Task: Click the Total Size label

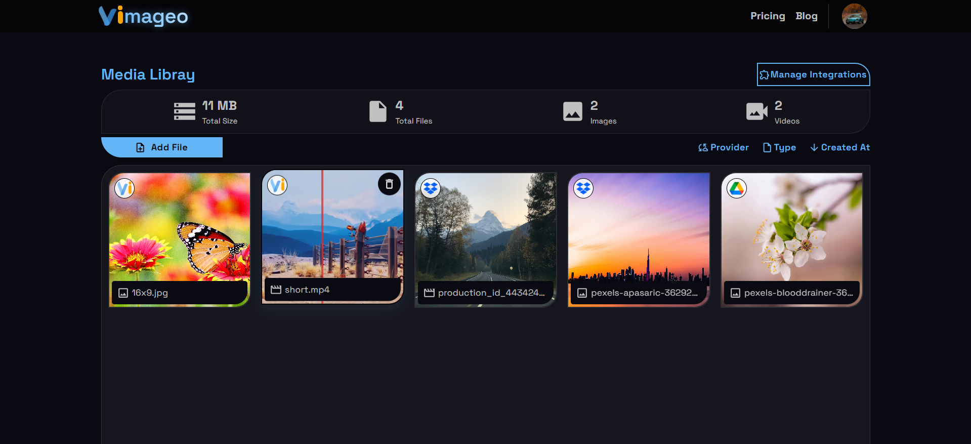Action: (220, 121)
